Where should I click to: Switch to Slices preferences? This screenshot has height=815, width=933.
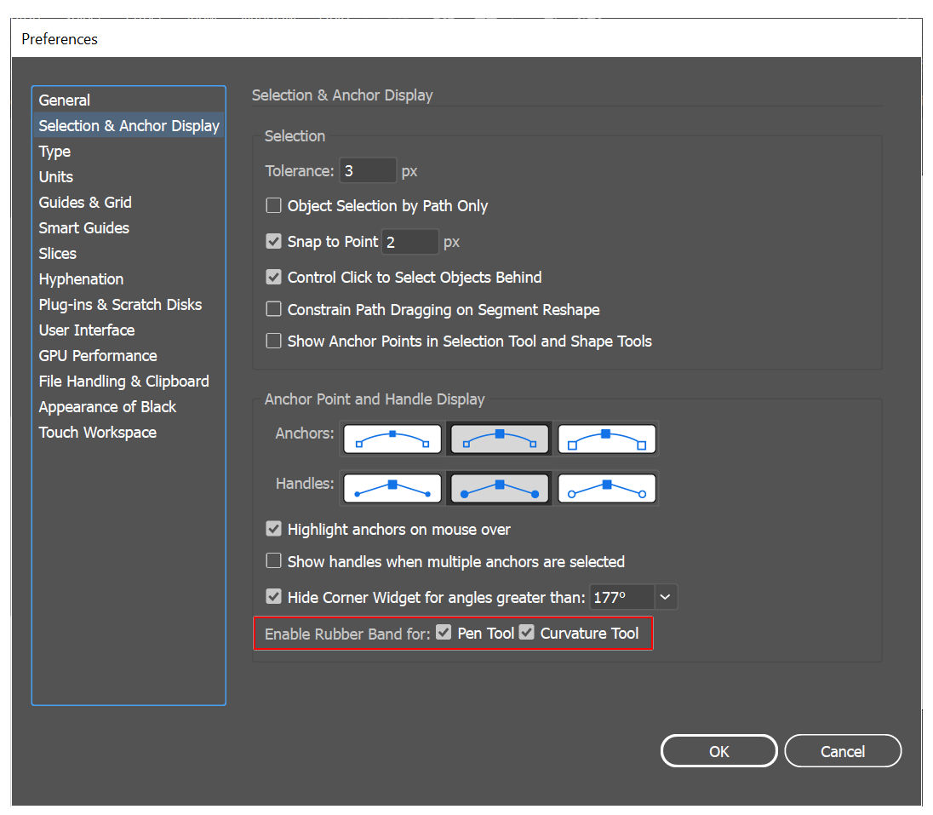[x=129, y=254]
